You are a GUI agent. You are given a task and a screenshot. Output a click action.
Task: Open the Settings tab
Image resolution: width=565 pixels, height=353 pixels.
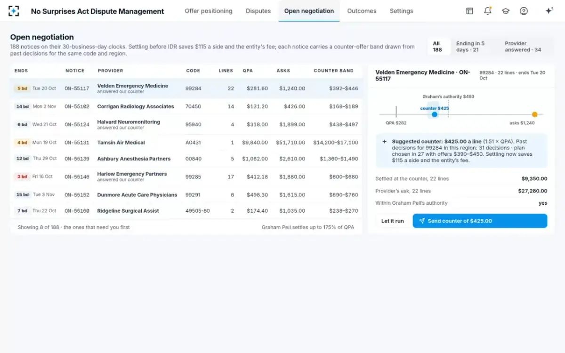401,11
